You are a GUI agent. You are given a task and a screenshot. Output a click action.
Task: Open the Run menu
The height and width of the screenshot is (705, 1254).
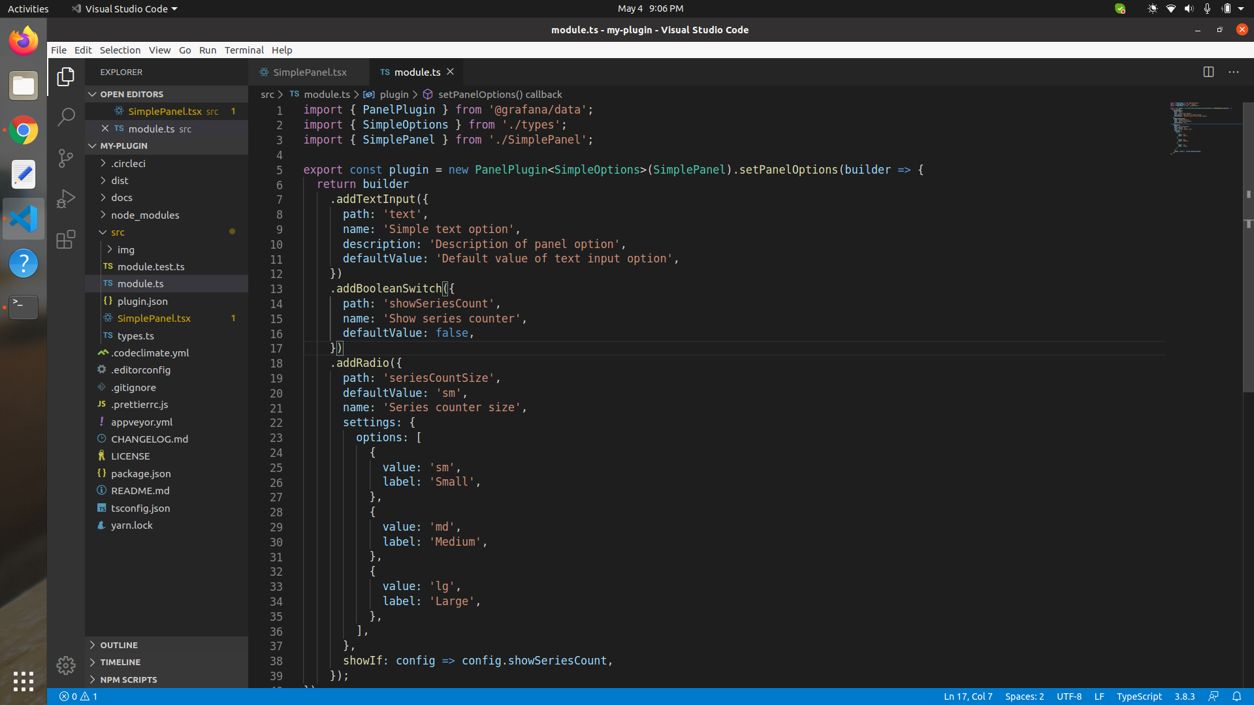(208, 50)
